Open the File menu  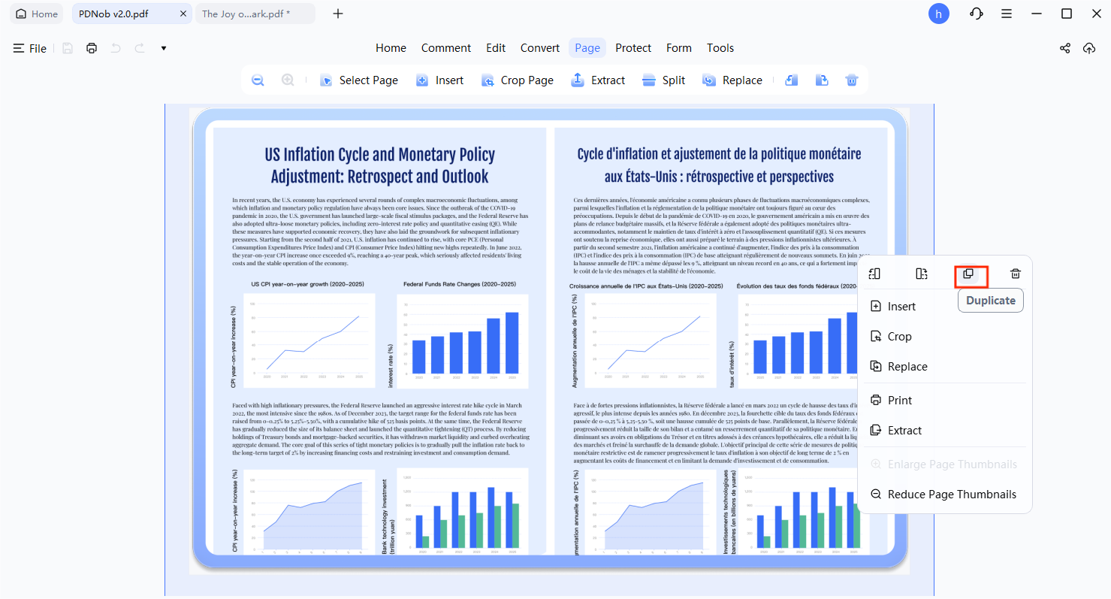click(x=30, y=48)
